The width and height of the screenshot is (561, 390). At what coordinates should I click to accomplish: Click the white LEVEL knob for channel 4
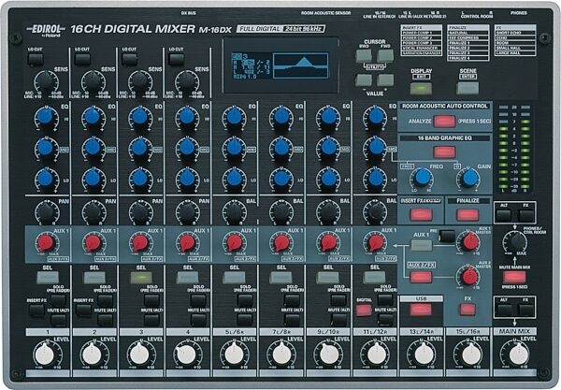(x=186, y=355)
